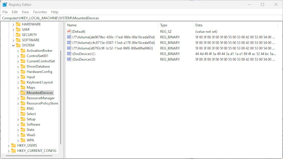Click the Registry Editor app icon in title bar
Viewport: 283px width, 159px height.
tap(5, 4)
